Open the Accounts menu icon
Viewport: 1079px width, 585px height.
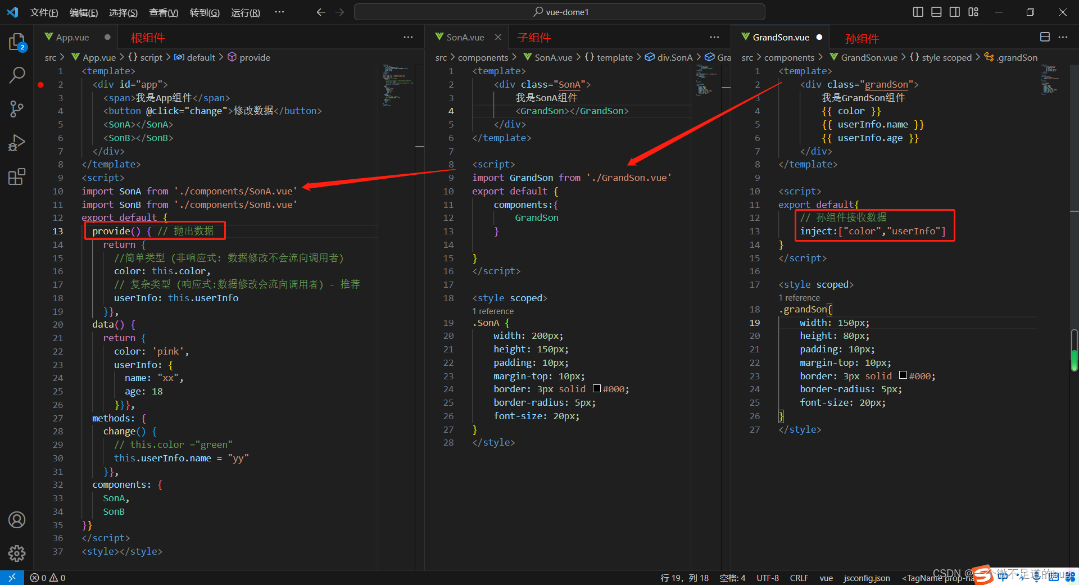(x=17, y=520)
